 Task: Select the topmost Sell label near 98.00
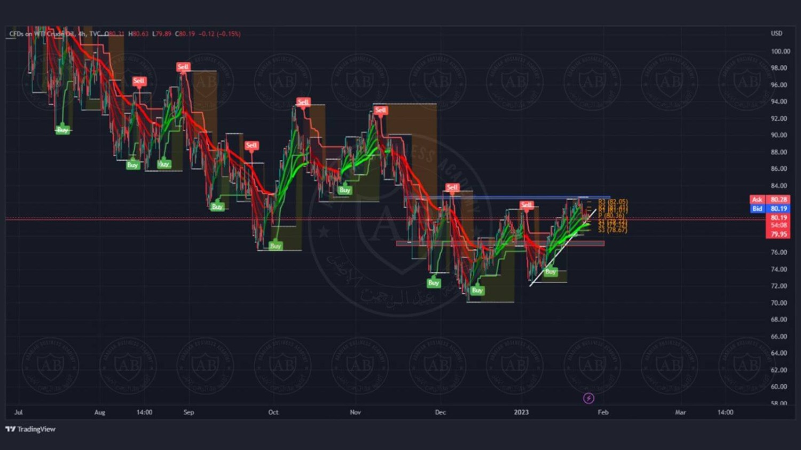183,67
